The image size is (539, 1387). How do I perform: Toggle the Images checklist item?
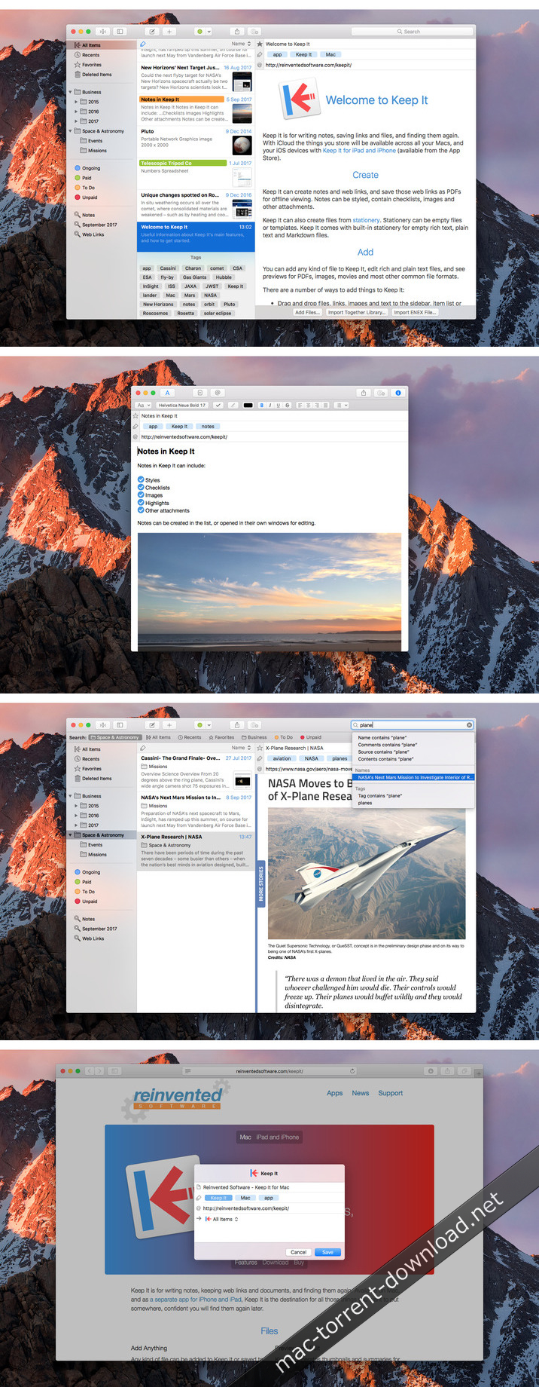tap(141, 495)
